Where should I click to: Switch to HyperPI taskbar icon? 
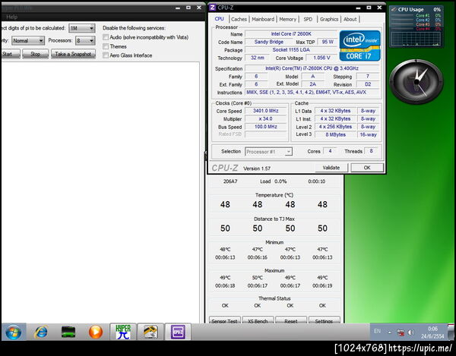(x=123, y=332)
